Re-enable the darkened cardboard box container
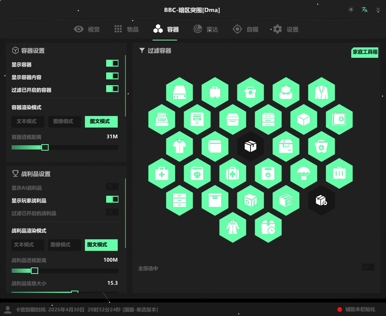 [251, 146]
